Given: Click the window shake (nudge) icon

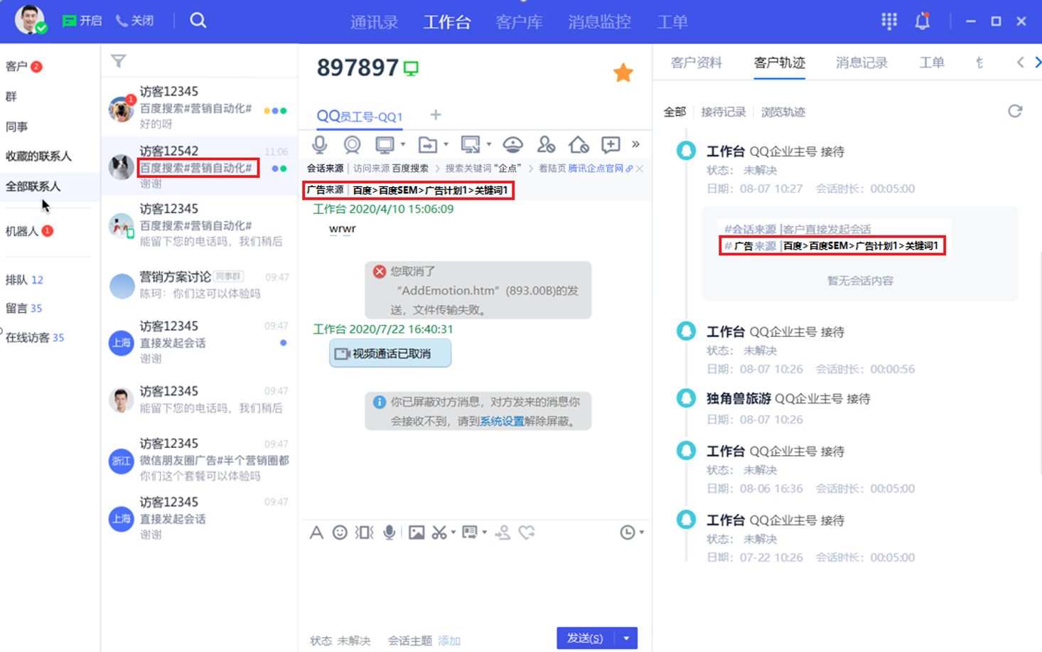Looking at the screenshot, I should (363, 532).
